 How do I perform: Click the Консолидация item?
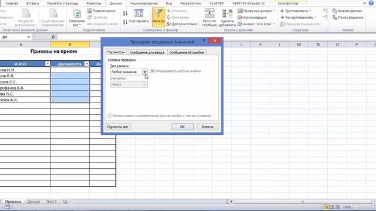(x=252, y=18)
